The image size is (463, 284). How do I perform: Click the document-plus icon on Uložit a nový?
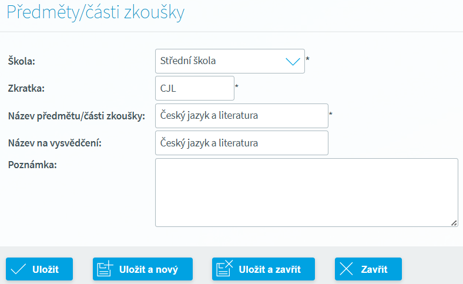105,269
